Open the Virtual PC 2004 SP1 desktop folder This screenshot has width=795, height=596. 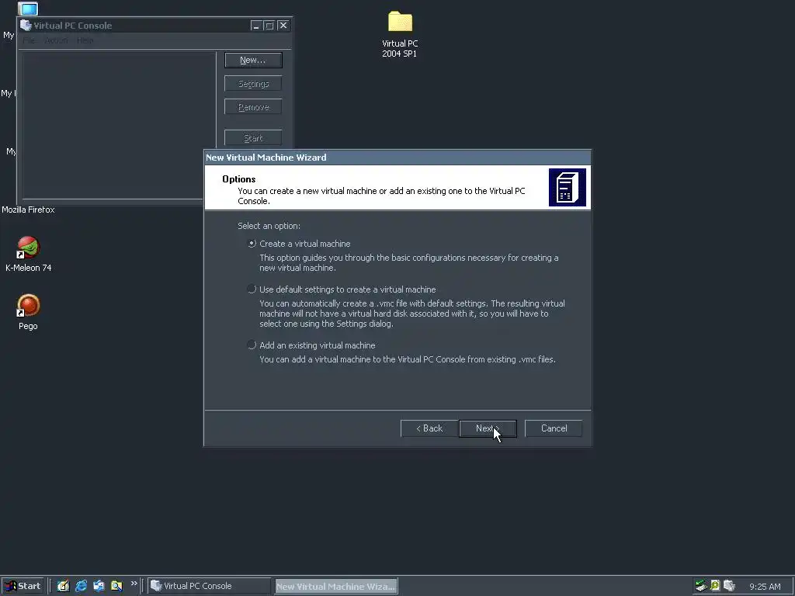coord(400,33)
